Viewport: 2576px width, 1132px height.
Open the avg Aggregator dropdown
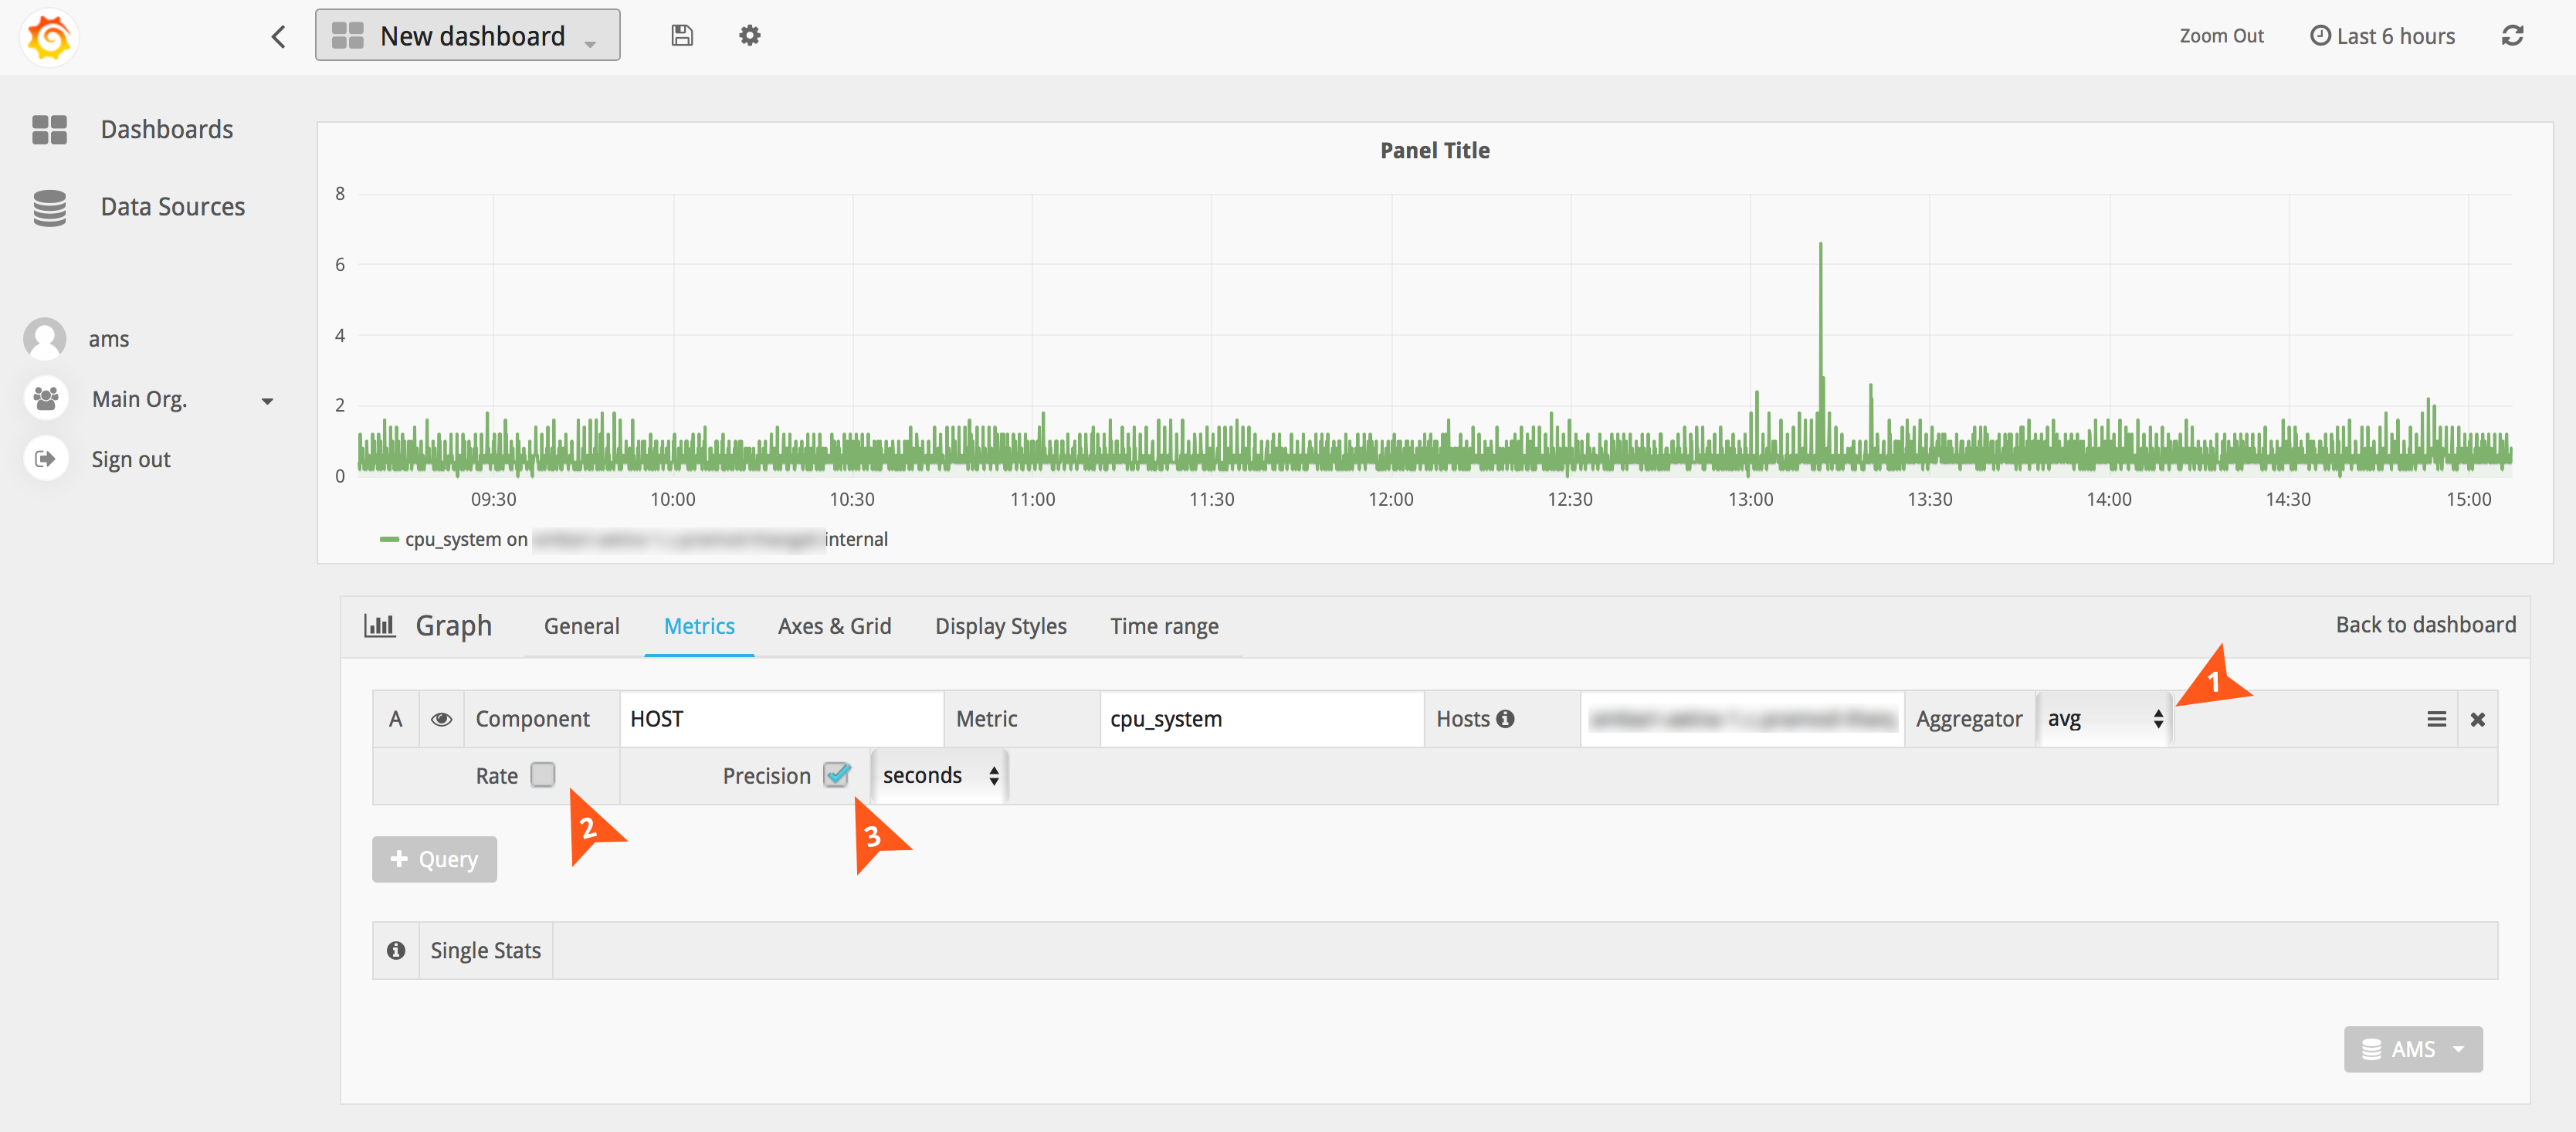pos(2104,719)
